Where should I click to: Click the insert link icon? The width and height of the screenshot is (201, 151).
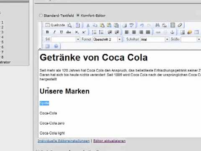(158, 32)
